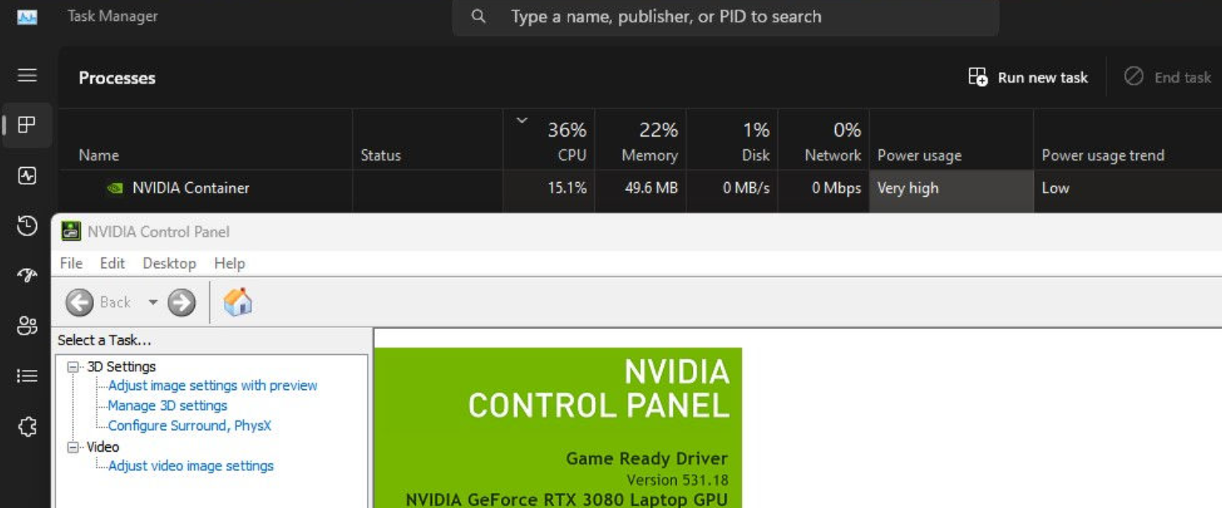Click the Forward arrow in NVIDIA Control Panel
This screenshot has height=508, width=1222.
coord(181,303)
